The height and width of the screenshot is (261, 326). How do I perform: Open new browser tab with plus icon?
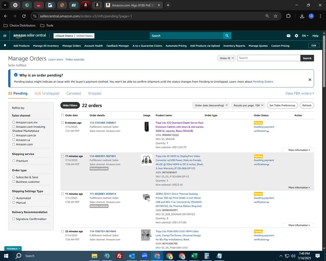[168, 5]
